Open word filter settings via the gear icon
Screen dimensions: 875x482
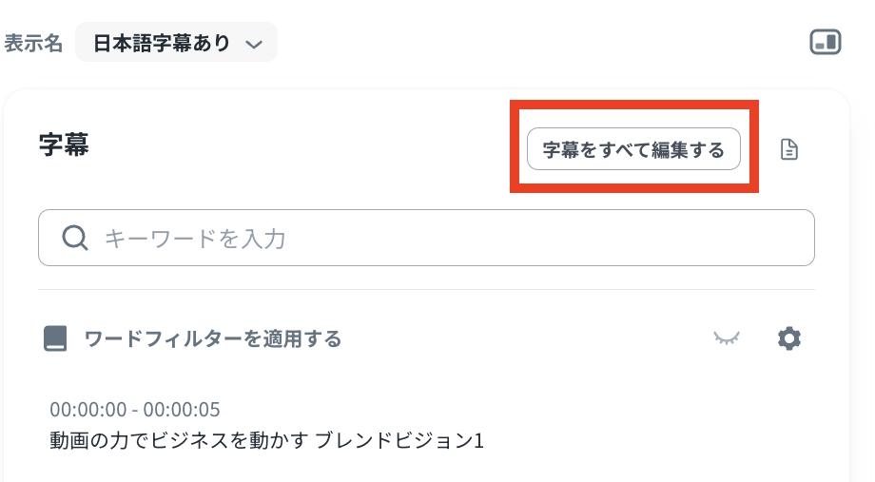[x=788, y=337]
